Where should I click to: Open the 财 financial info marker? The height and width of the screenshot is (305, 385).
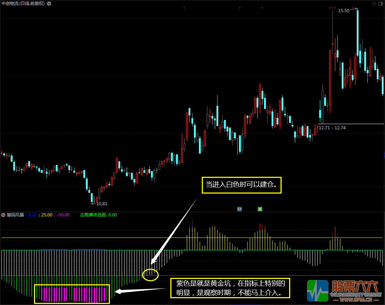click(x=239, y=209)
